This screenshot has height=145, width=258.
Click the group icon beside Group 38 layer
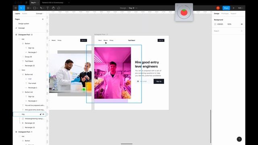point(23,57)
